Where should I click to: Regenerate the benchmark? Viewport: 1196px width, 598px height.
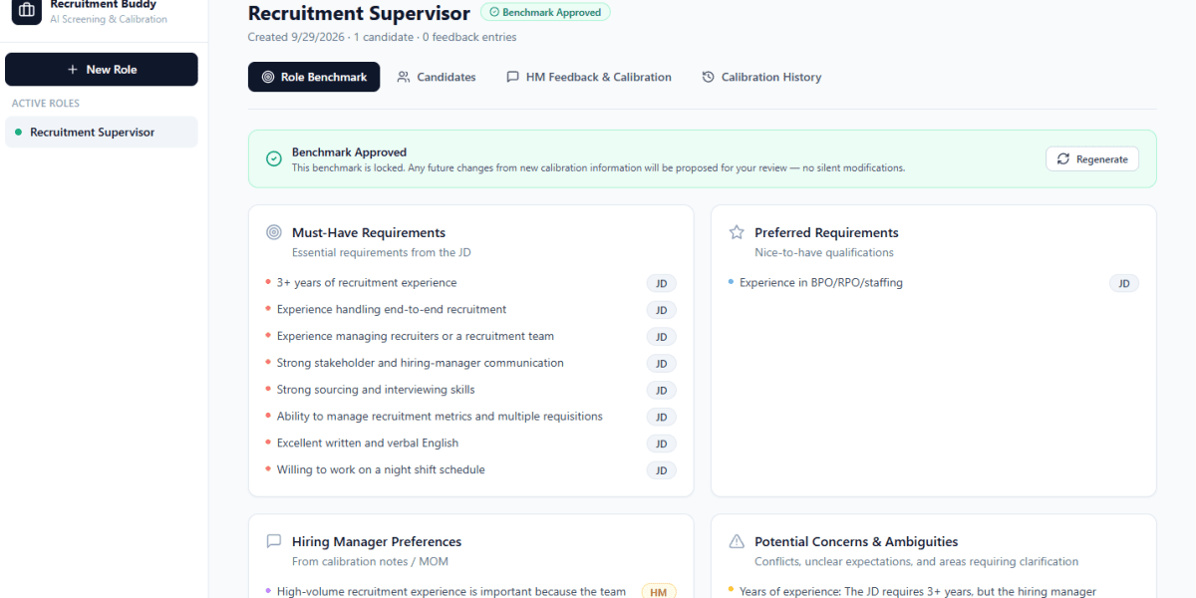(1092, 159)
